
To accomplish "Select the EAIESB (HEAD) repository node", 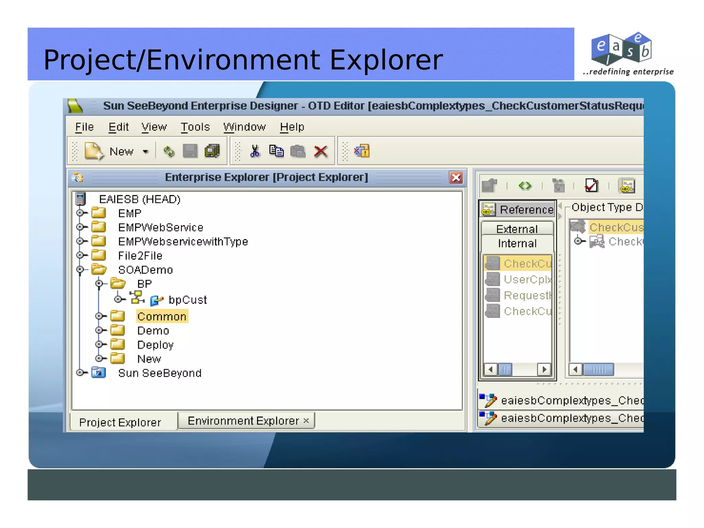I will pos(140,199).
